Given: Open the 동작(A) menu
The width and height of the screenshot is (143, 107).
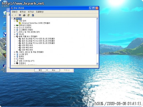Looking at the screenshot, I should (x=23, y=12).
